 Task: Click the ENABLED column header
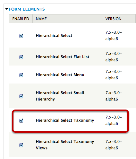(21, 19)
